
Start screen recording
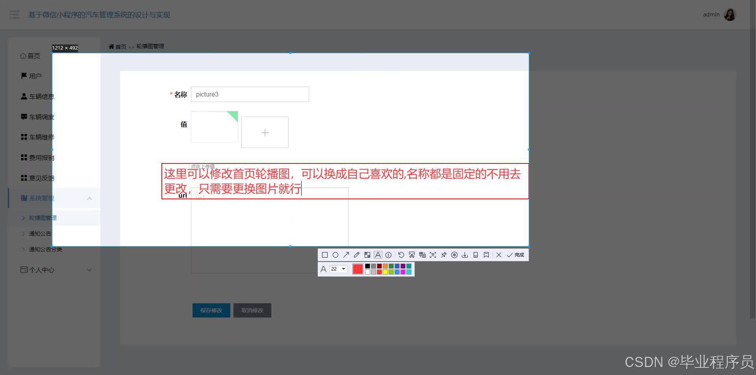454,255
